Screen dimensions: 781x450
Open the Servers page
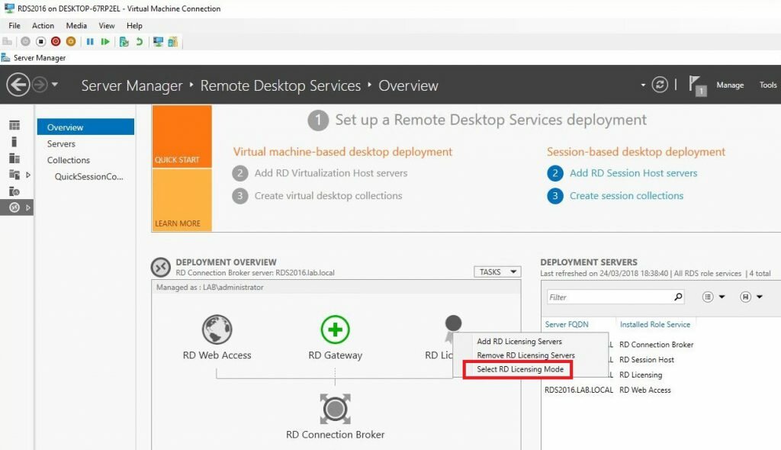click(x=61, y=143)
